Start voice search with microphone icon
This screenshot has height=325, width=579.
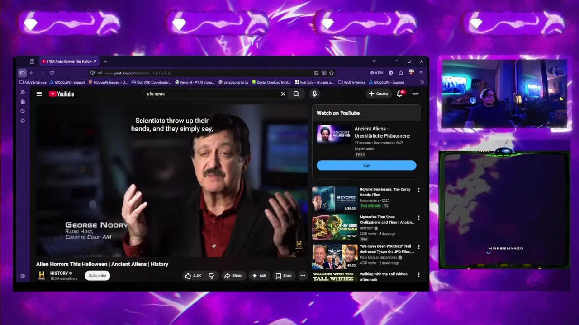[x=314, y=94]
